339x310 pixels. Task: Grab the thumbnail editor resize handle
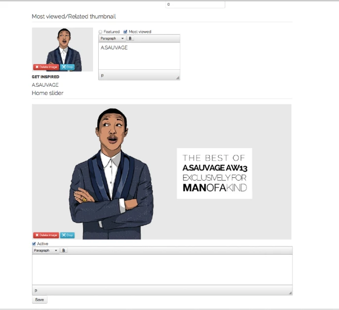click(178, 78)
